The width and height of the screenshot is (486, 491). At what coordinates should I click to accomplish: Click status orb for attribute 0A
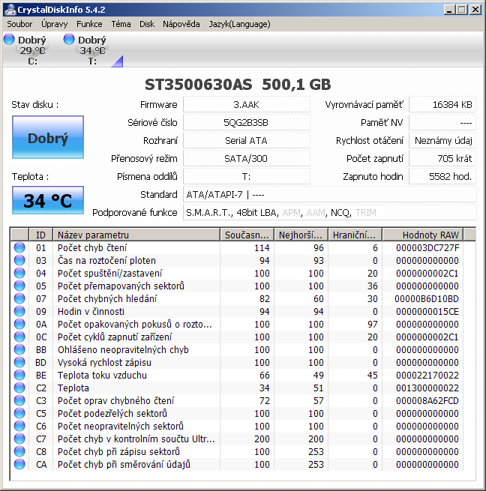[19, 324]
